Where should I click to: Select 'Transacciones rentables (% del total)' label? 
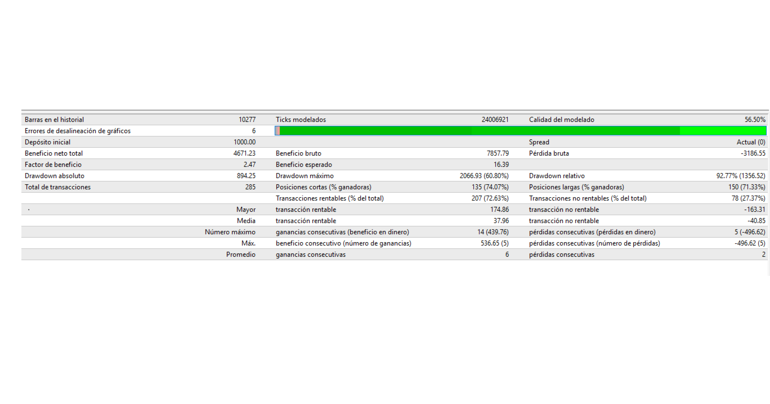coord(330,198)
